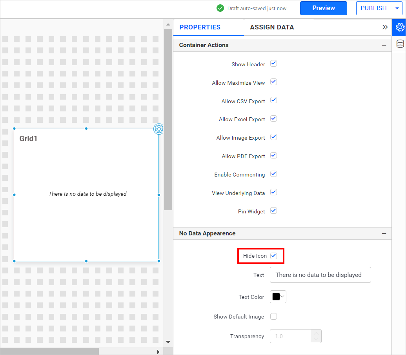Click the no data Text input field
406x355 pixels.
point(320,275)
